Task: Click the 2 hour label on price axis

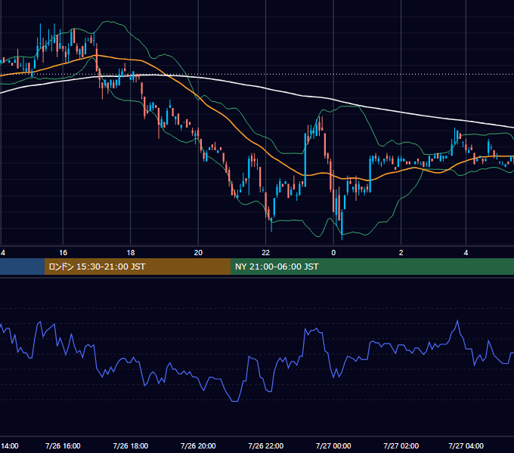Action: click(401, 253)
